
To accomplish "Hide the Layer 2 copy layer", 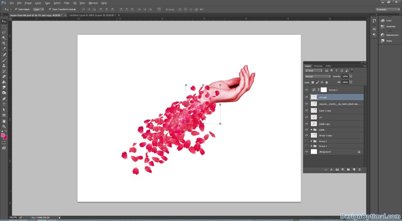I will [307, 111].
